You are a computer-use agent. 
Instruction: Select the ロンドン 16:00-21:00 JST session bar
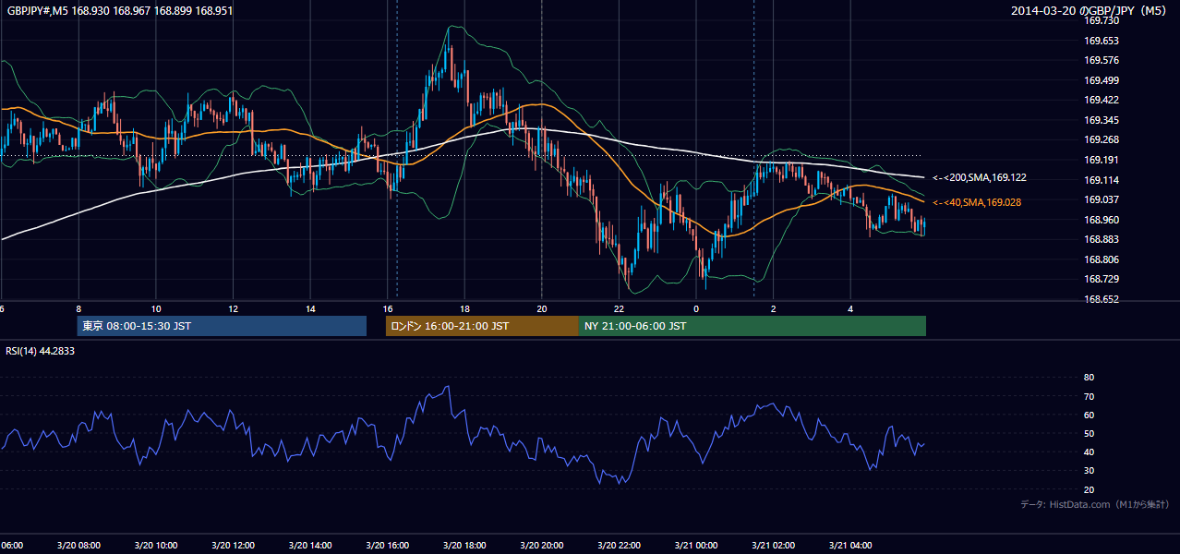pos(482,326)
